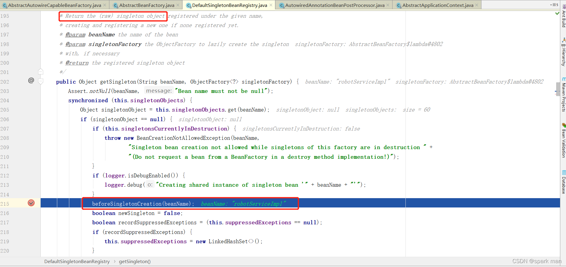Click the getSingleton method name on line 202
The width and height of the screenshot is (566, 267).
(118, 82)
